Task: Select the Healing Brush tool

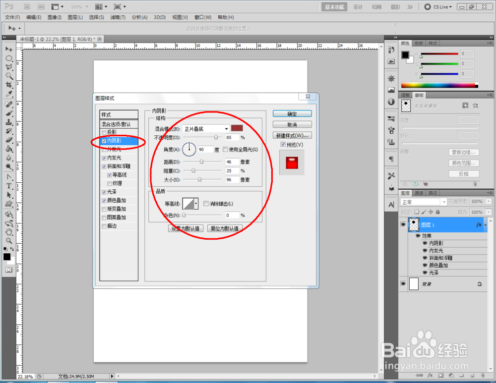Action: click(x=9, y=104)
